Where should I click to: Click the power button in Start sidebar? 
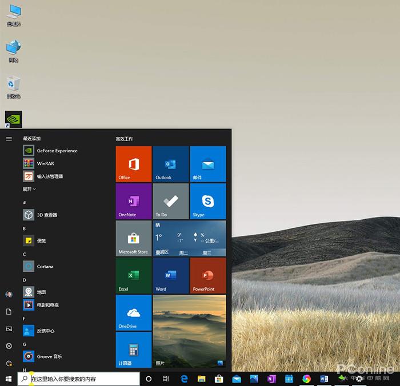coord(9,363)
